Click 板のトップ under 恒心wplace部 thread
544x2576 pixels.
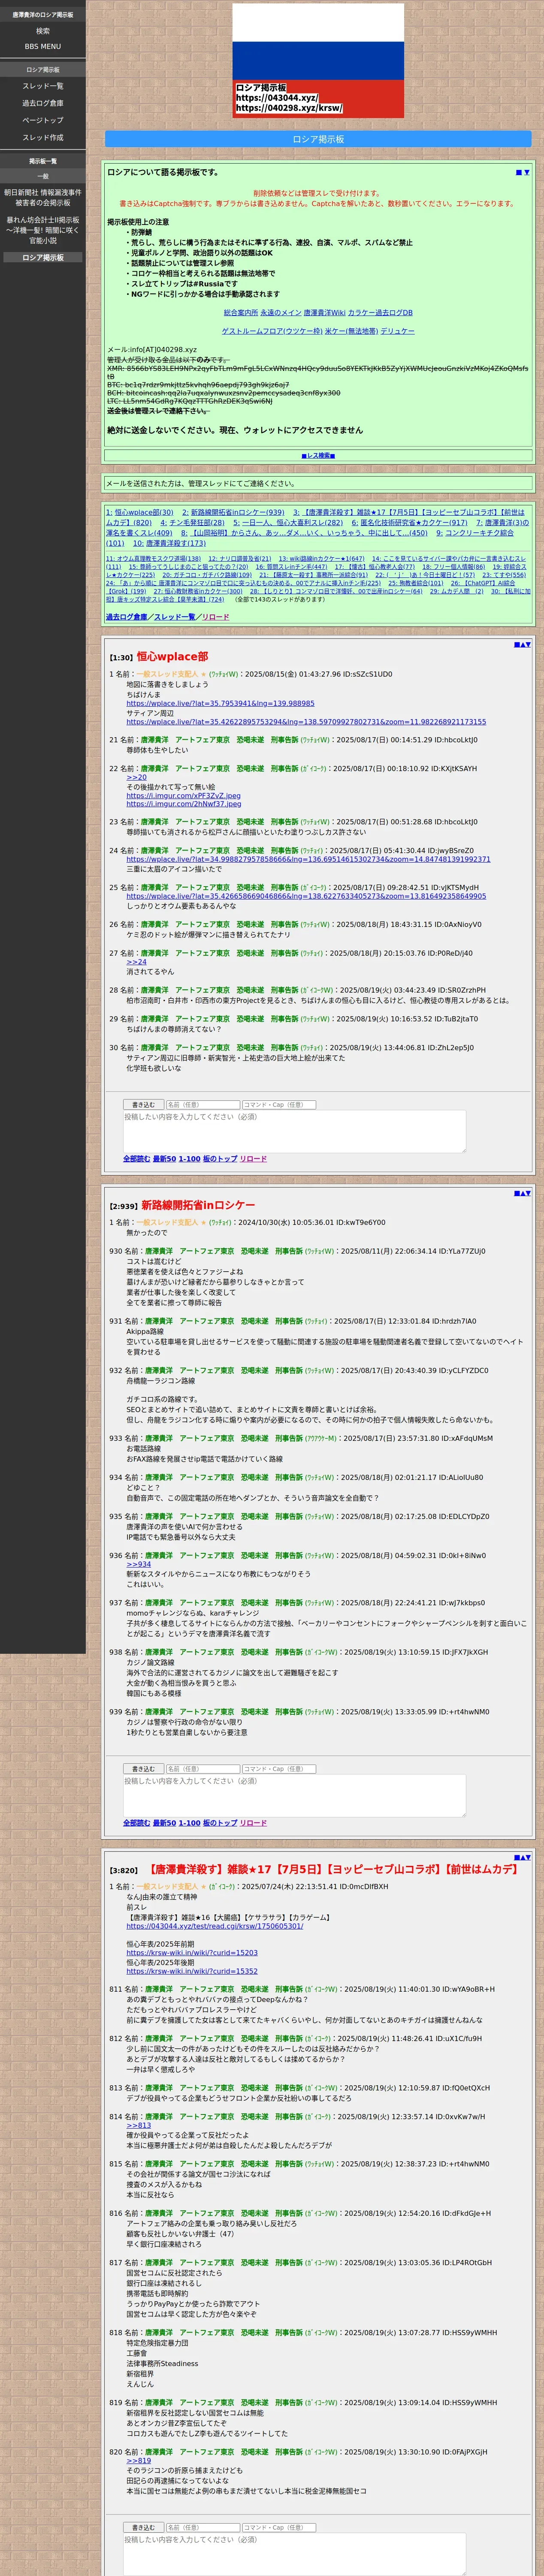[220, 1159]
